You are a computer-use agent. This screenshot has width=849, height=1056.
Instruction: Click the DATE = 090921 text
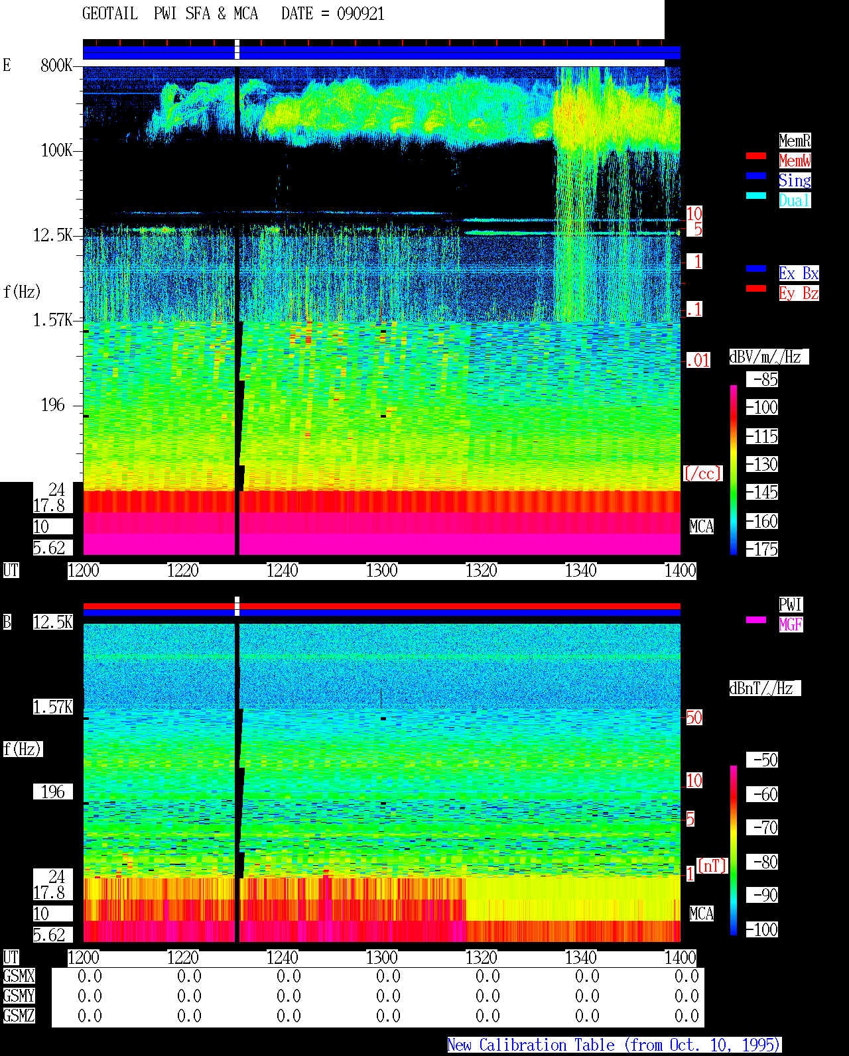[x=333, y=13]
